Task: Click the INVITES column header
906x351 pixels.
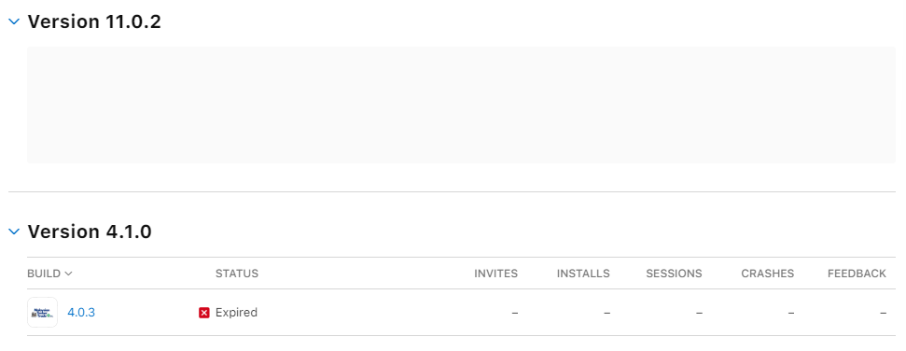Action: [496, 274]
